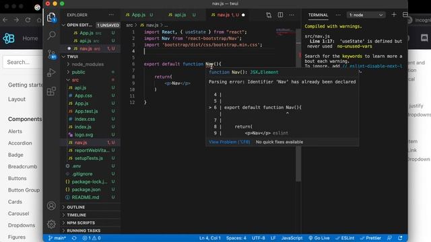Screen dimensions: 431x242
Task: Open README.md in file tree
Action: [x=90, y=197]
